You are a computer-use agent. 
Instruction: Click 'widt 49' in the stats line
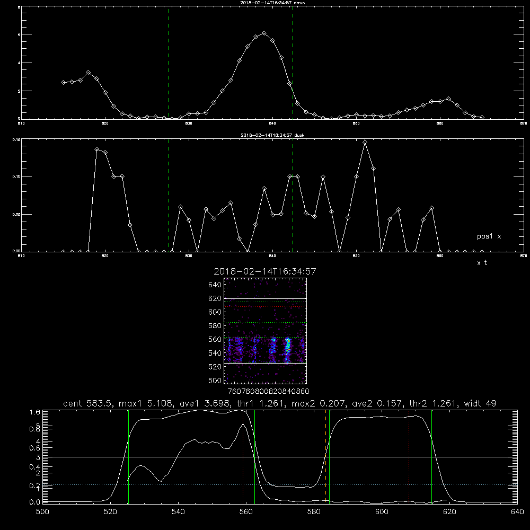pos(480,403)
